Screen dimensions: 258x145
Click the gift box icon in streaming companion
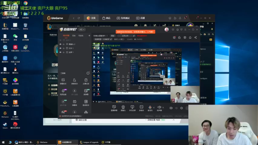[174, 37]
